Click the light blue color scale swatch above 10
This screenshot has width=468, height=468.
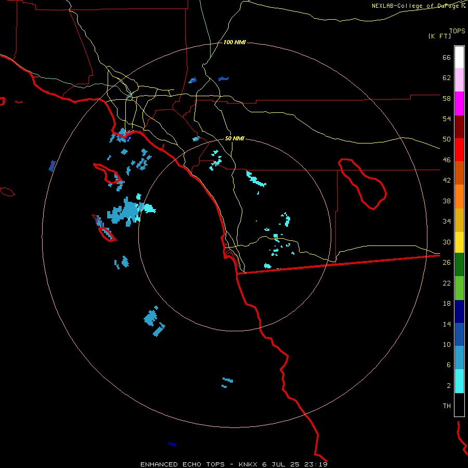pos(459,357)
